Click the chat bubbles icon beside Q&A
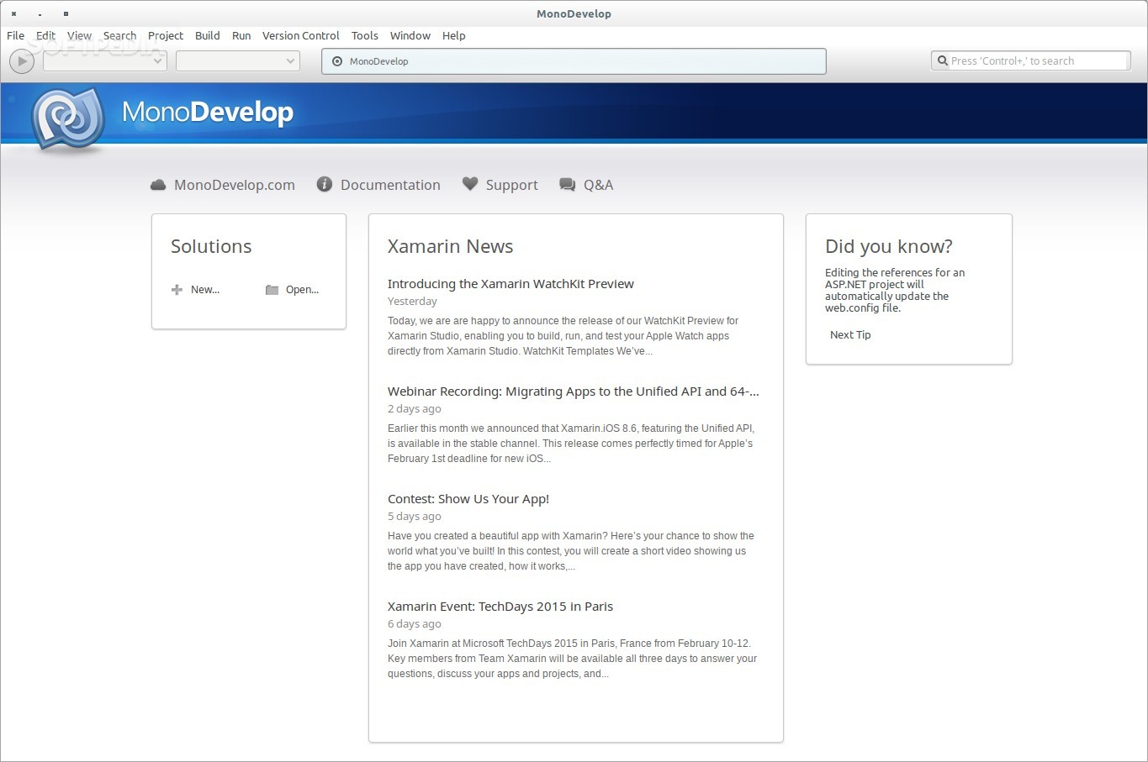The height and width of the screenshot is (762, 1148). pyautogui.click(x=568, y=185)
